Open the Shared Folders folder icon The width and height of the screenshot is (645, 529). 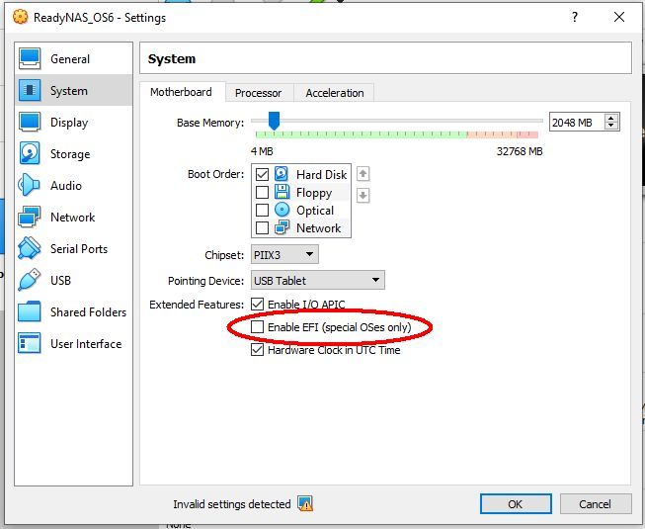pyautogui.click(x=30, y=311)
